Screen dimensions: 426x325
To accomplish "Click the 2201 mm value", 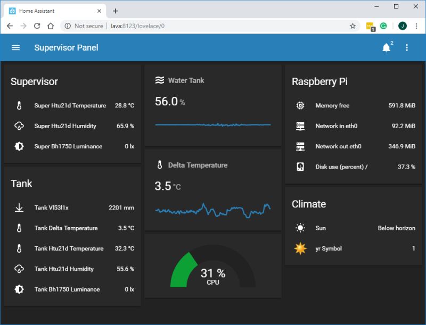I will (121, 208).
